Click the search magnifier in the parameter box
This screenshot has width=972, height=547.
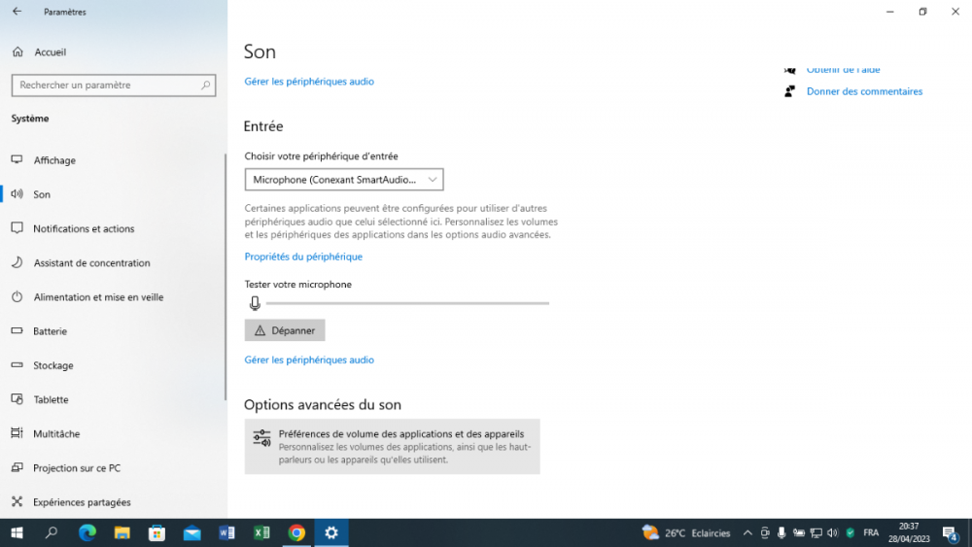pos(205,85)
